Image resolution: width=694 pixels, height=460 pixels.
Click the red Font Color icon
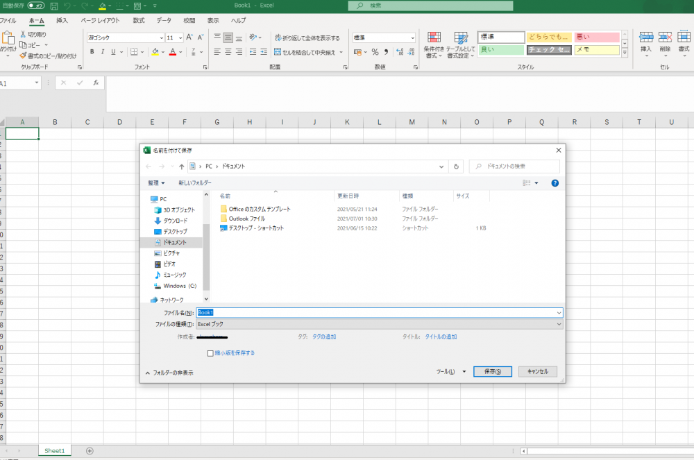(173, 52)
